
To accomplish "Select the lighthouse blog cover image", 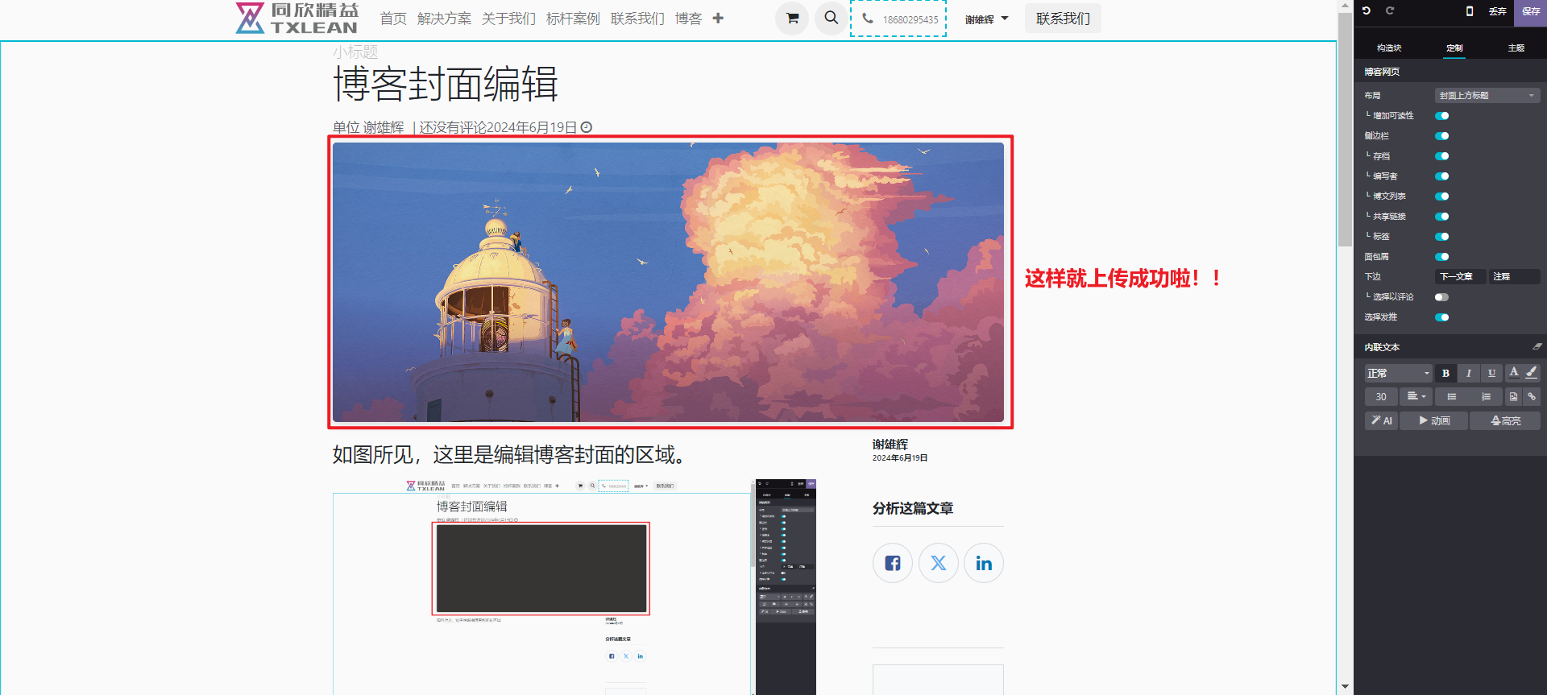I will point(668,282).
